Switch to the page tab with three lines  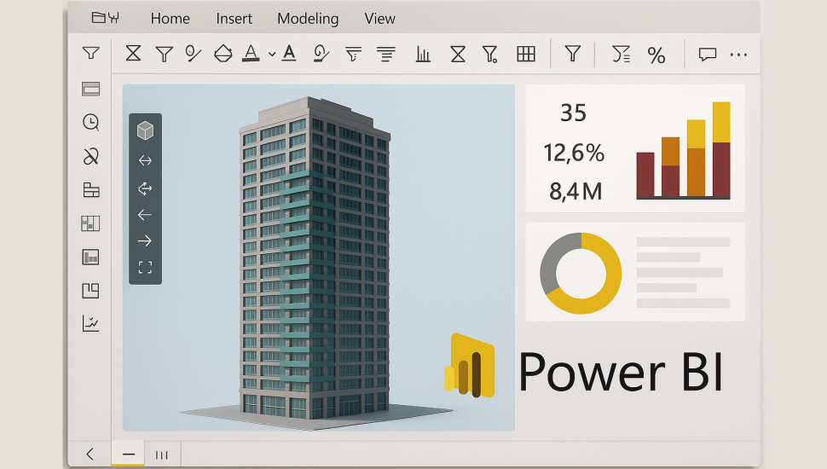pyautogui.click(x=162, y=455)
